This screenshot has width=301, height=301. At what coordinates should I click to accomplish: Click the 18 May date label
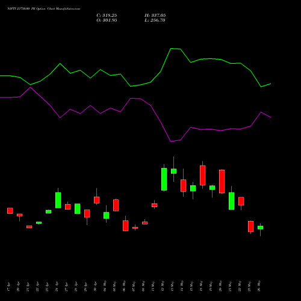(201, 286)
